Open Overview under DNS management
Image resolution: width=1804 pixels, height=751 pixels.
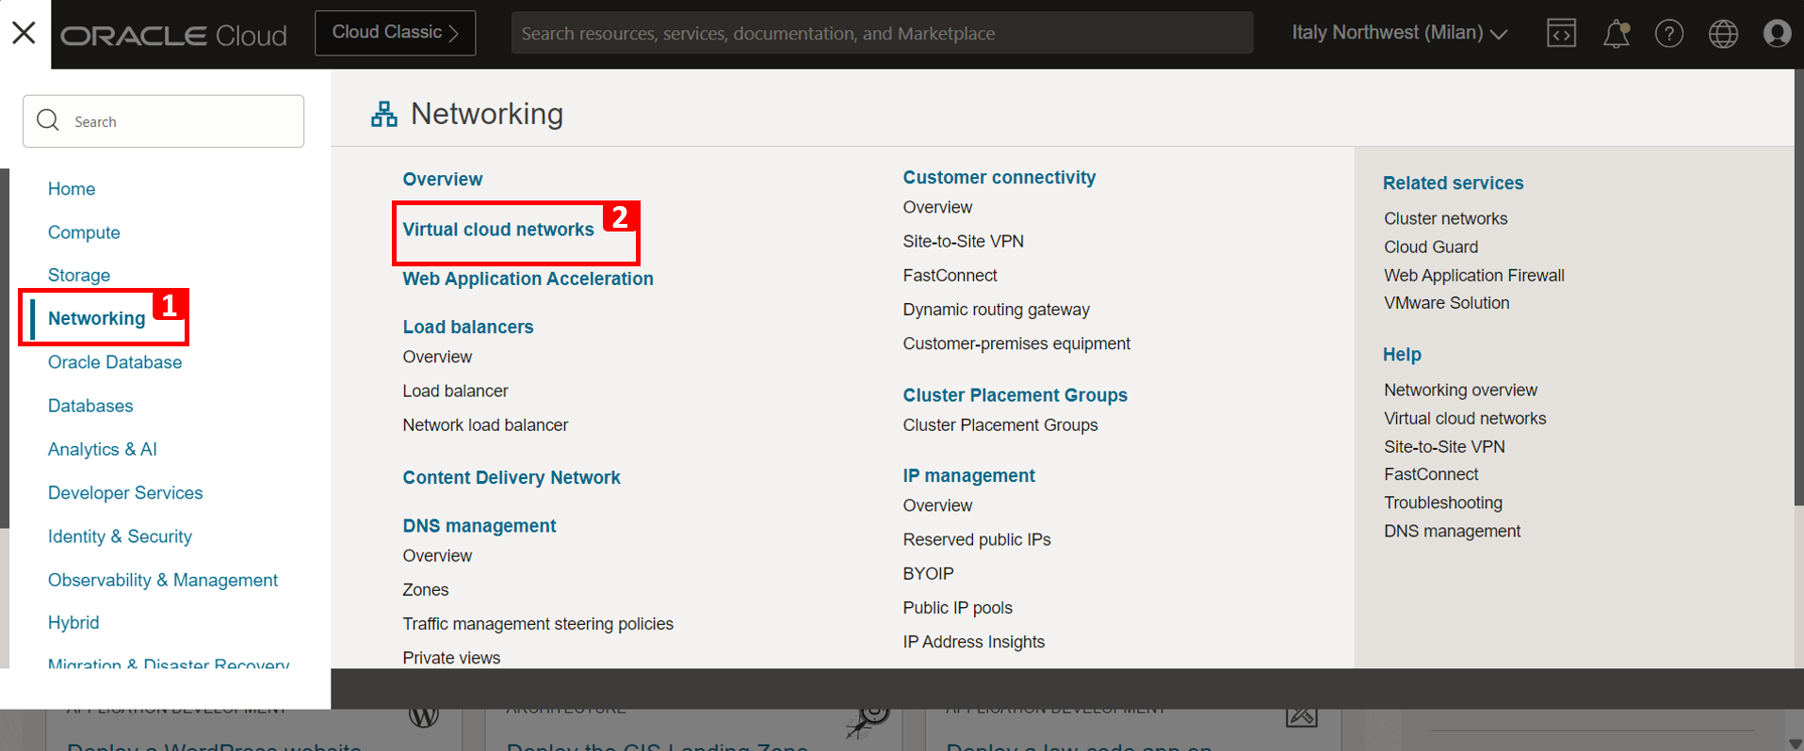pyautogui.click(x=437, y=556)
